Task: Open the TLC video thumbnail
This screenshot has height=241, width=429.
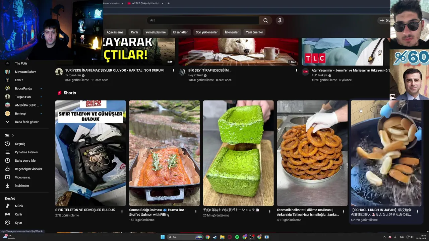Action: click(346, 52)
